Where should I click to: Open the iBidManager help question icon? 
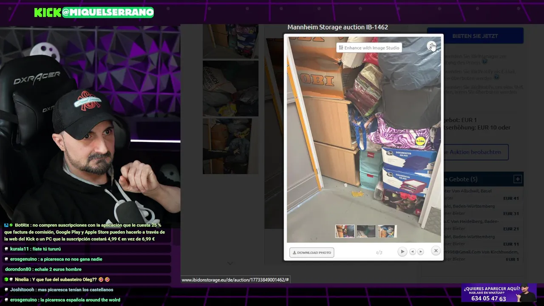[485, 62]
